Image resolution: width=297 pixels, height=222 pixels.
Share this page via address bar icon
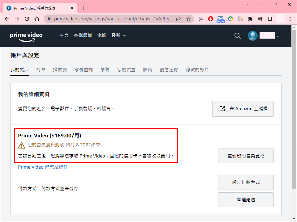[179, 19]
